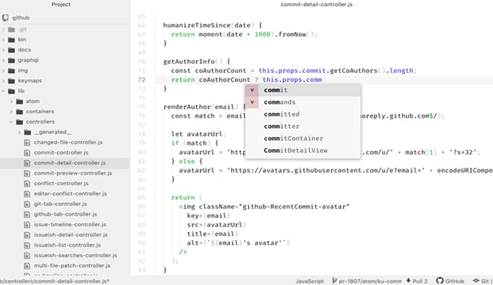Pick CommitDetailView autocomplete suggestion
493x285 pixels.
pos(295,151)
